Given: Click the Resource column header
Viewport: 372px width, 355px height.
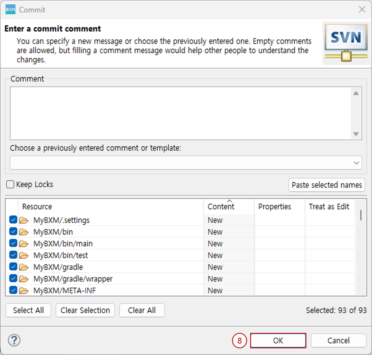Looking at the screenshot, I should click(x=37, y=207).
